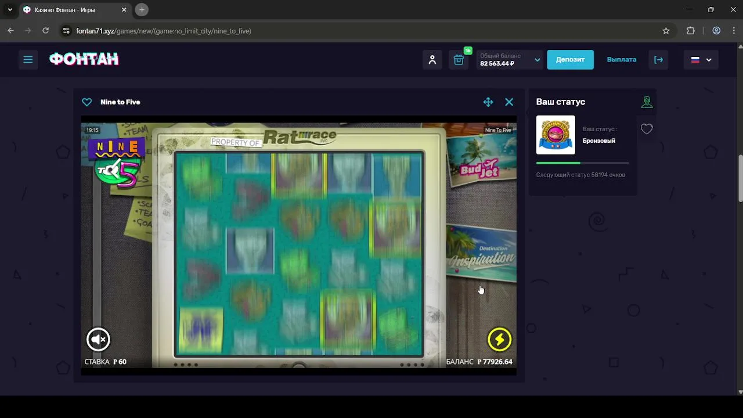The image size is (743, 418).
Task: Click the status progress bar
Action: coord(582,163)
